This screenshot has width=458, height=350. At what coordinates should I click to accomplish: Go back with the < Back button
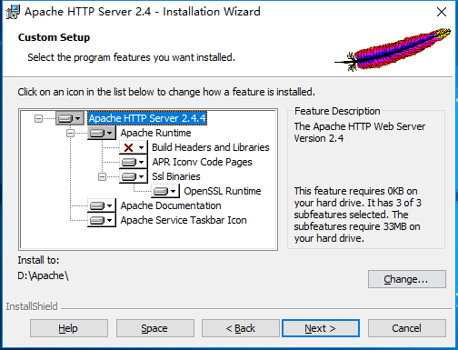(x=241, y=328)
